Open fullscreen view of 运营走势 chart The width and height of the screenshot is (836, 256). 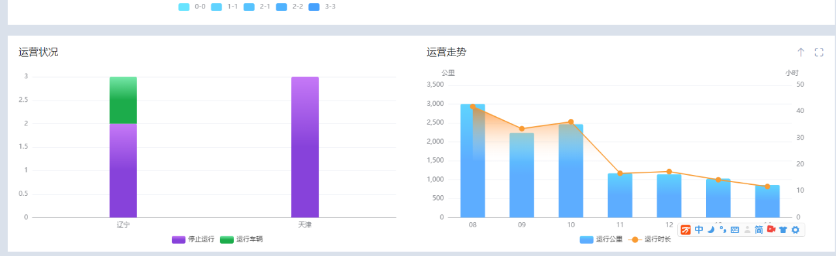click(x=819, y=52)
